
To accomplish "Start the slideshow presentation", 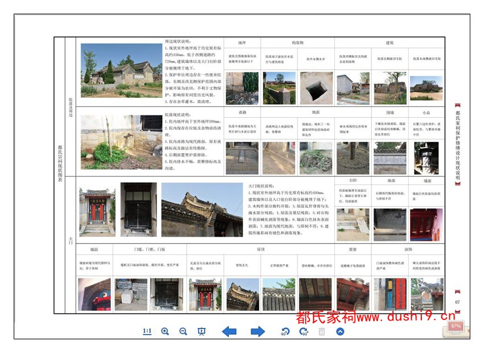I will coord(201,331).
